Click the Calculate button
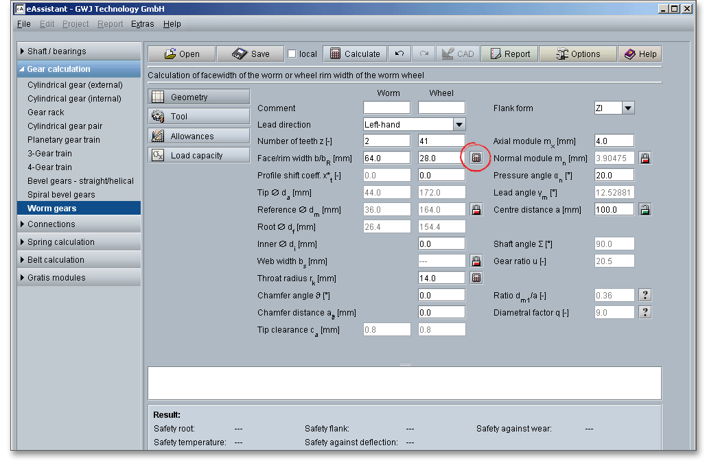 pos(355,54)
